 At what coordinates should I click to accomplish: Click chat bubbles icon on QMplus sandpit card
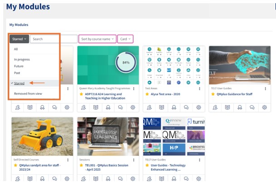point(54,179)
